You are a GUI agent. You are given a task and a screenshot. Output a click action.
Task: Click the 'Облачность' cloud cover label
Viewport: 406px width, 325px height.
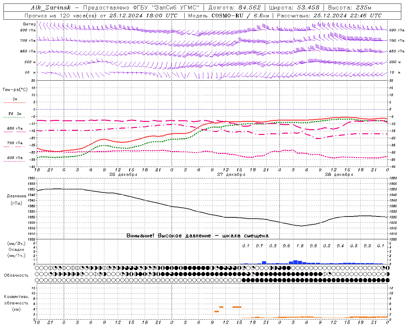pyautogui.click(x=16, y=275)
